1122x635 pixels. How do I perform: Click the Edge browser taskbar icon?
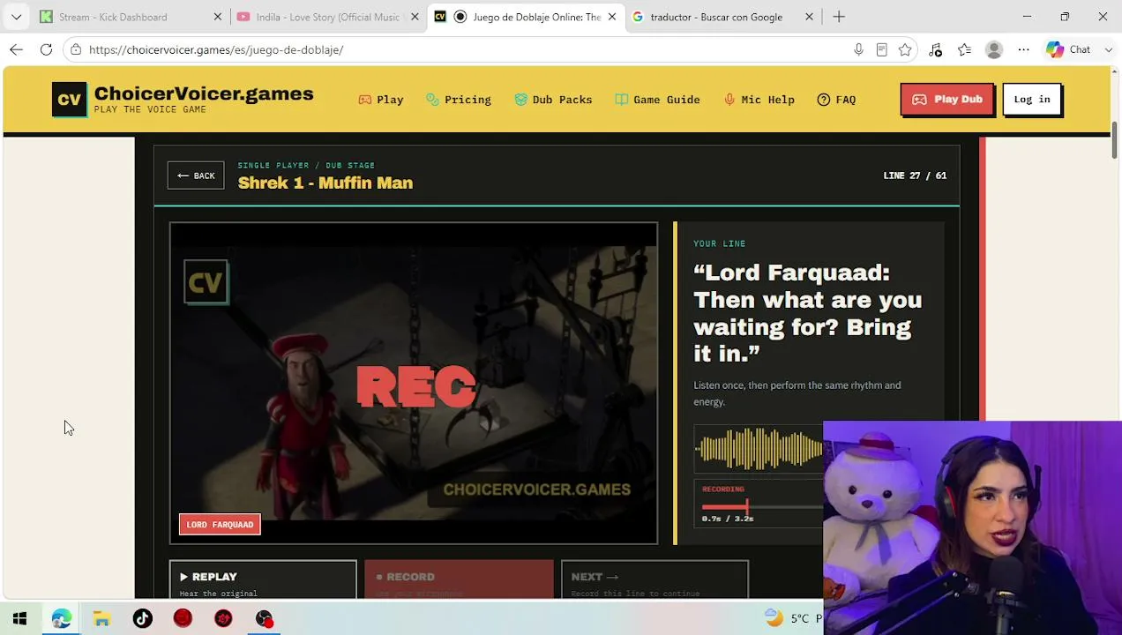pos(61,618)
